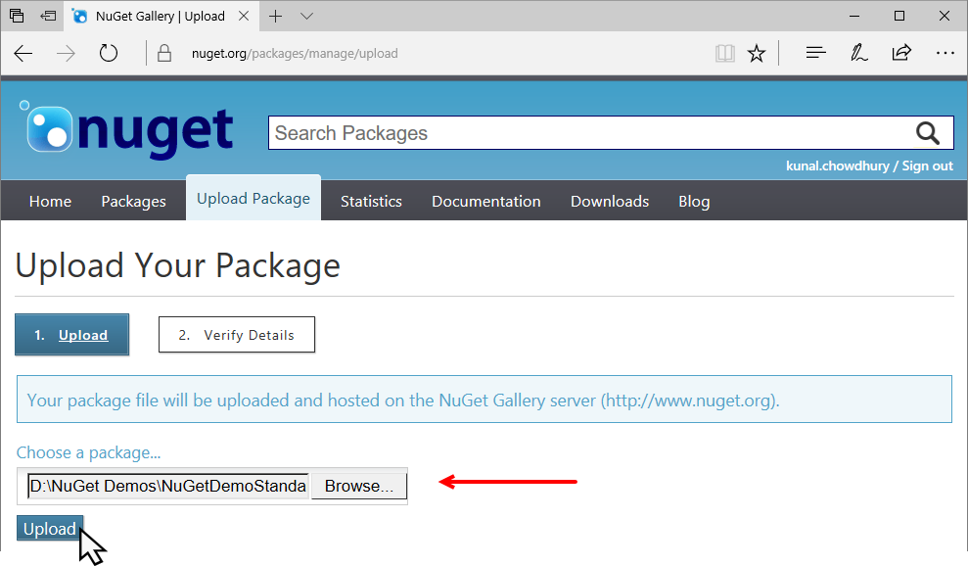The height and width of the screenshot is (566, 968).
Task: Minimize the browser window
Action: (854, 16)
